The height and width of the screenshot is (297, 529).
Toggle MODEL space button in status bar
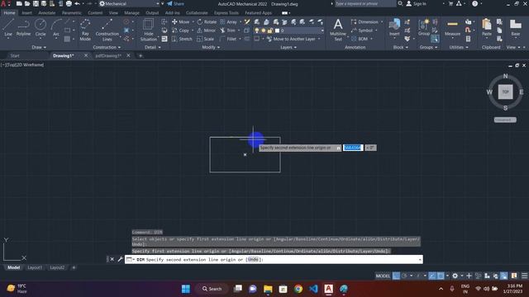(383, 276)
